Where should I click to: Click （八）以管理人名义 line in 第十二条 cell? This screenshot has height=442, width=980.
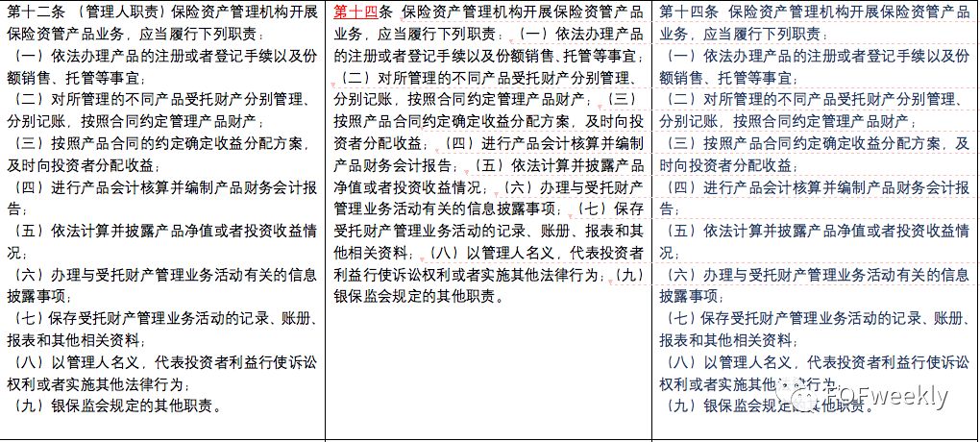click(163, 362)
